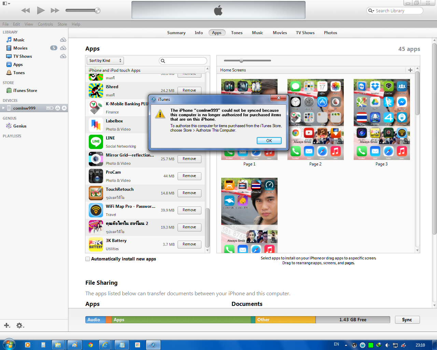Click the ProCam app icon in the list
Image resolution: width=437 pixels, height=350 pixels.
96,176
